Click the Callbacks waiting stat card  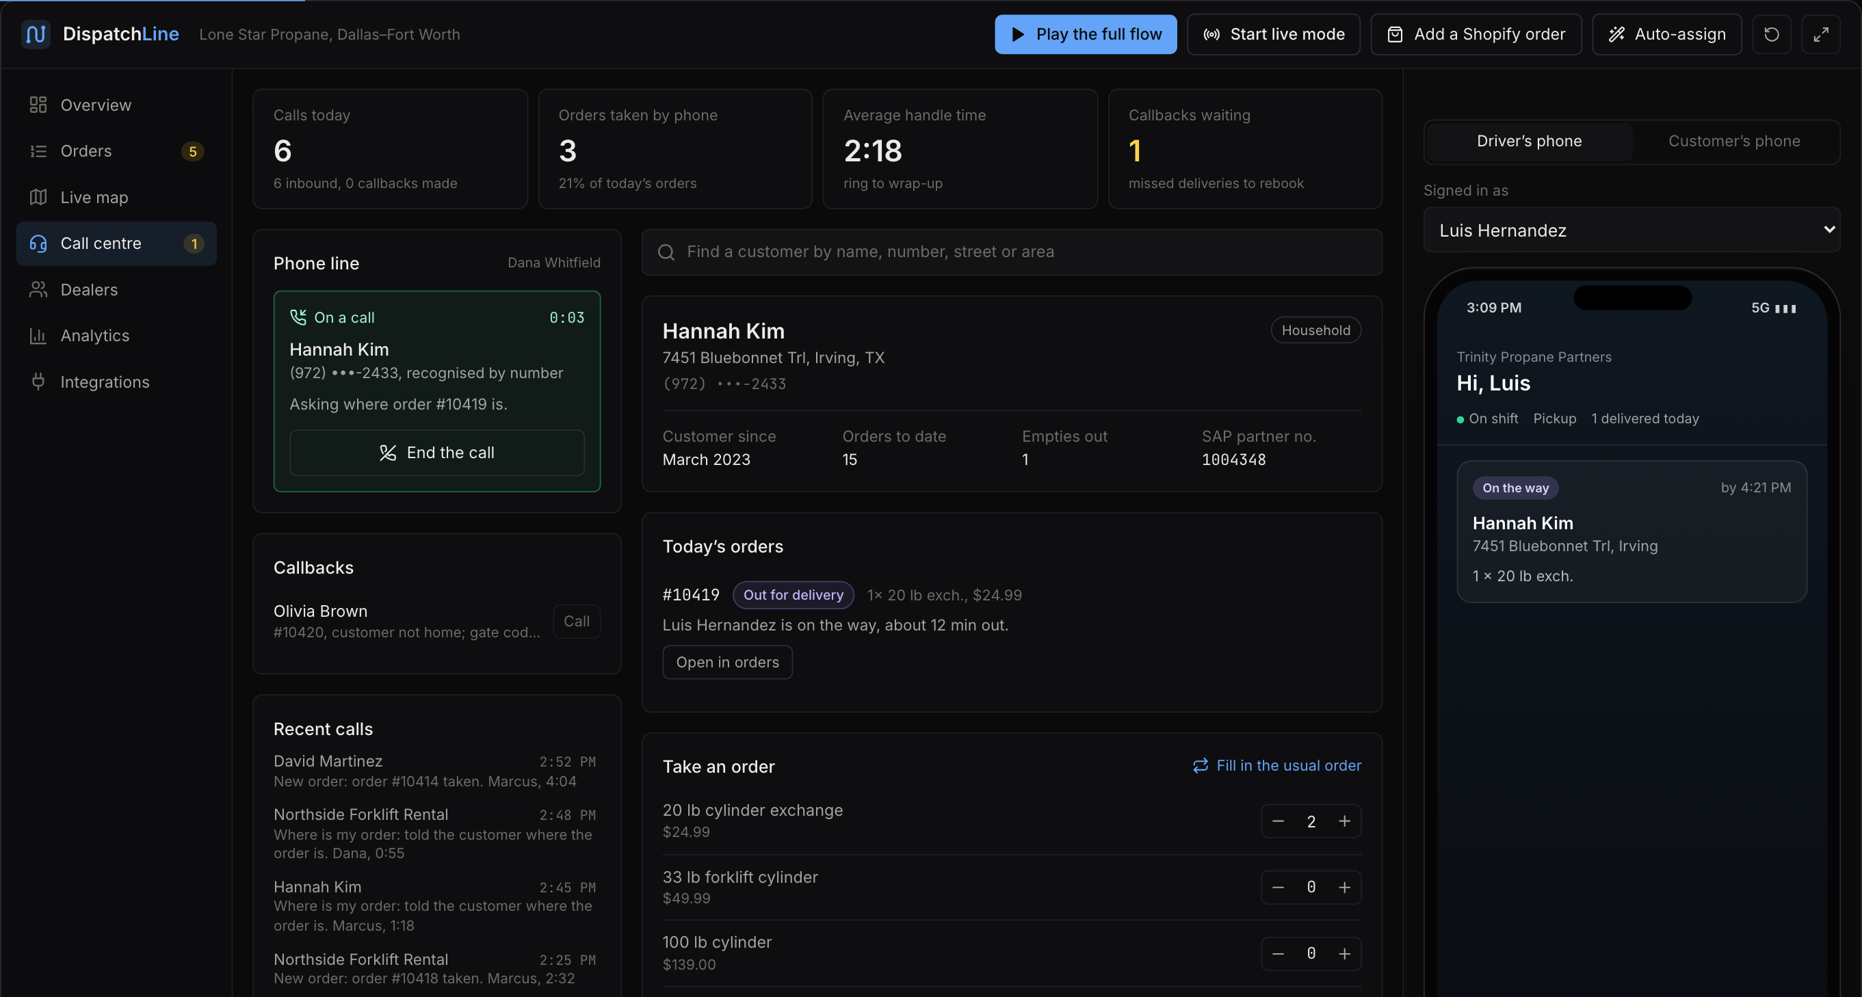[1245, 149]
